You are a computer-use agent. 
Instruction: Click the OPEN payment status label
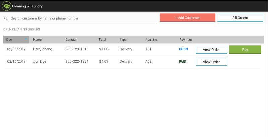pos(183,49)
